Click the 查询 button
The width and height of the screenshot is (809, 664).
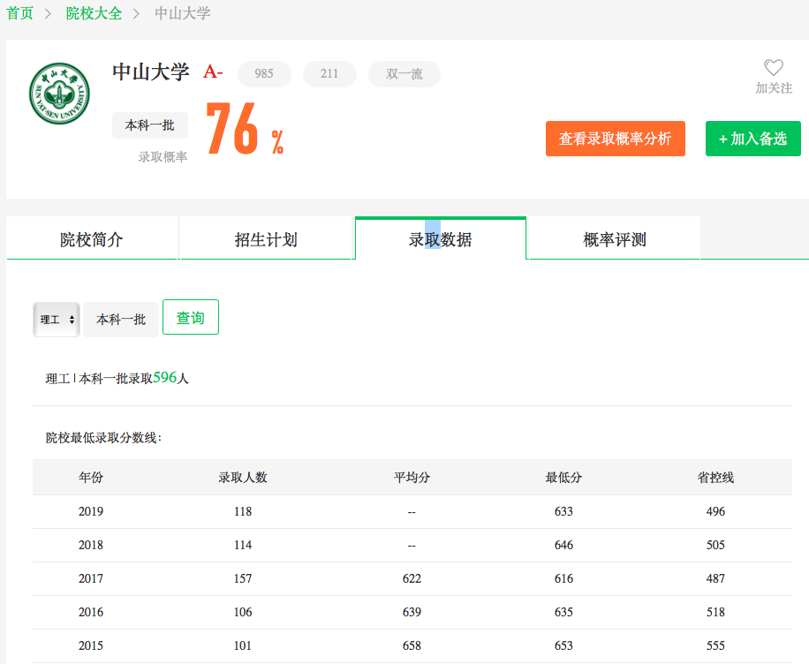click(191, 317)
